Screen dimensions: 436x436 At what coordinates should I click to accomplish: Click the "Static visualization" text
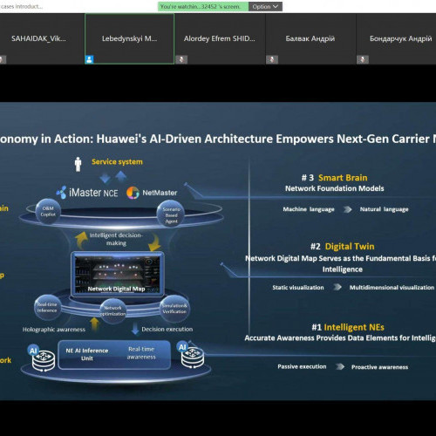coord(298,288)
